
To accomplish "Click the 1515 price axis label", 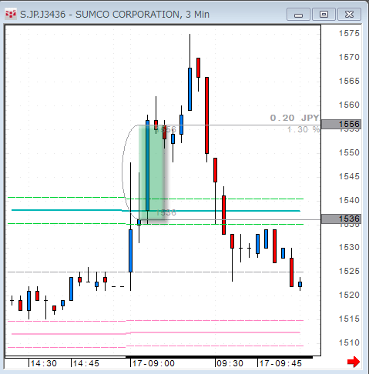I will [x=349, y=319].
